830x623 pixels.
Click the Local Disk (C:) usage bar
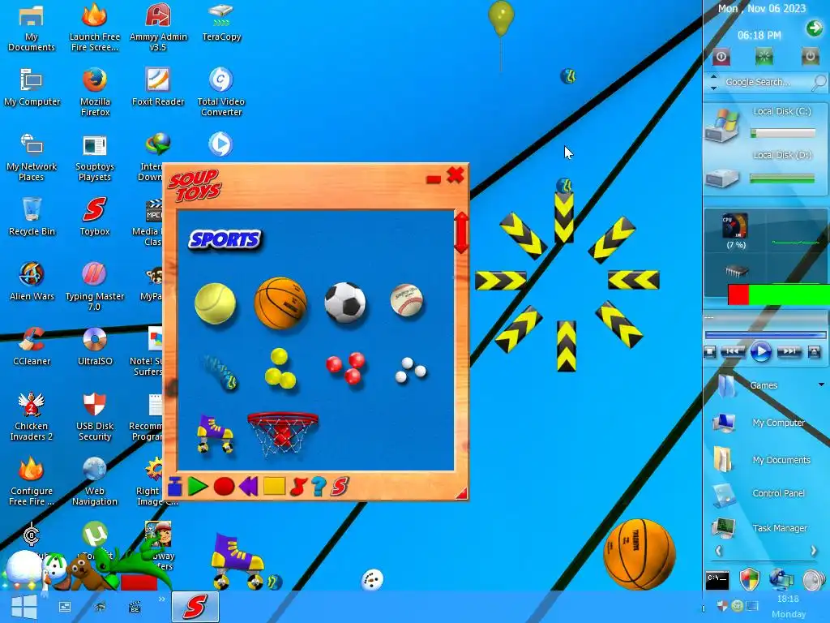coord(783,134)
